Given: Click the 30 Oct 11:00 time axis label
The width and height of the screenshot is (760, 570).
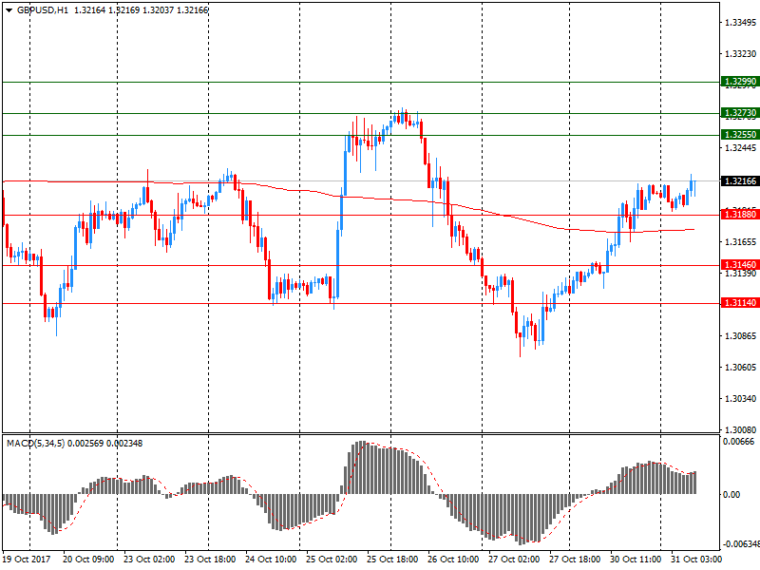Looking at the screenshot, I should pos(636,559).
